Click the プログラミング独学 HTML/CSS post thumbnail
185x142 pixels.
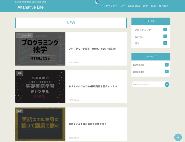pos(40,49)
